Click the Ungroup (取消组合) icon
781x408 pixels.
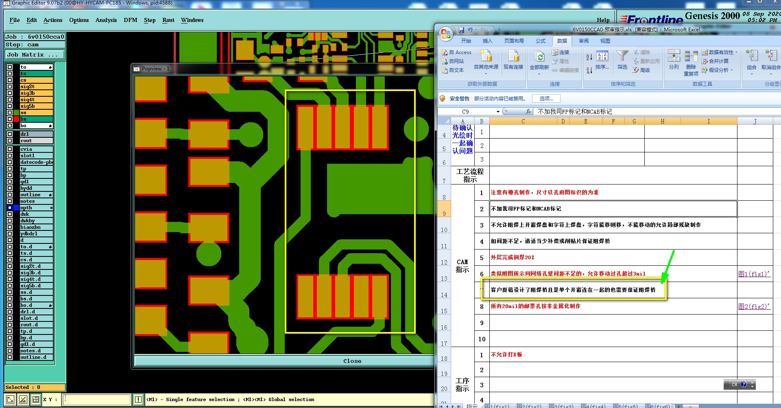(x=771, y=56)
